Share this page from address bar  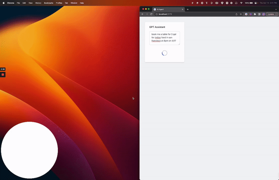click(236, 14)
